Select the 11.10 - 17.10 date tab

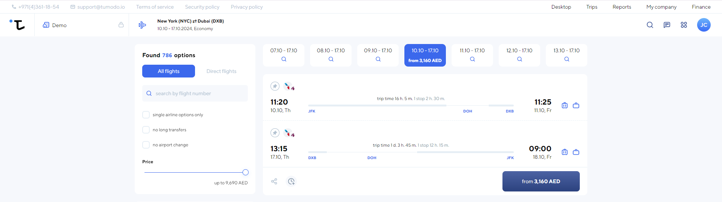[472, 55]
